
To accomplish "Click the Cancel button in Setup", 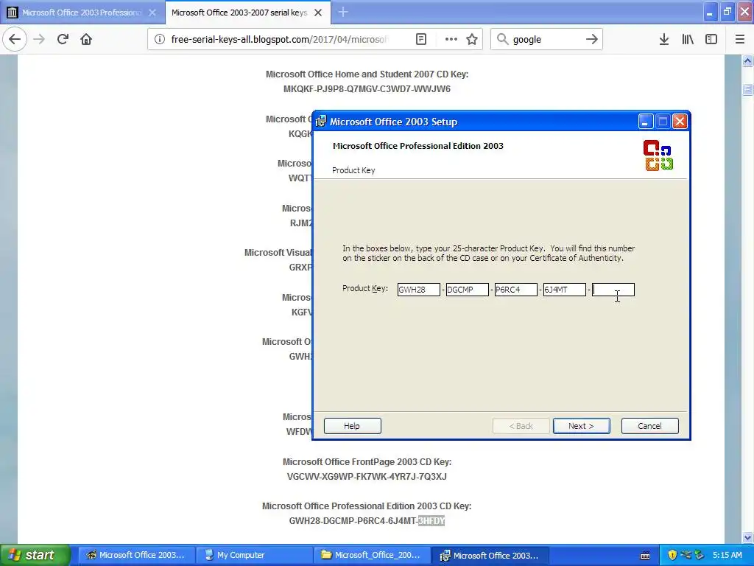I will point(649,426).
